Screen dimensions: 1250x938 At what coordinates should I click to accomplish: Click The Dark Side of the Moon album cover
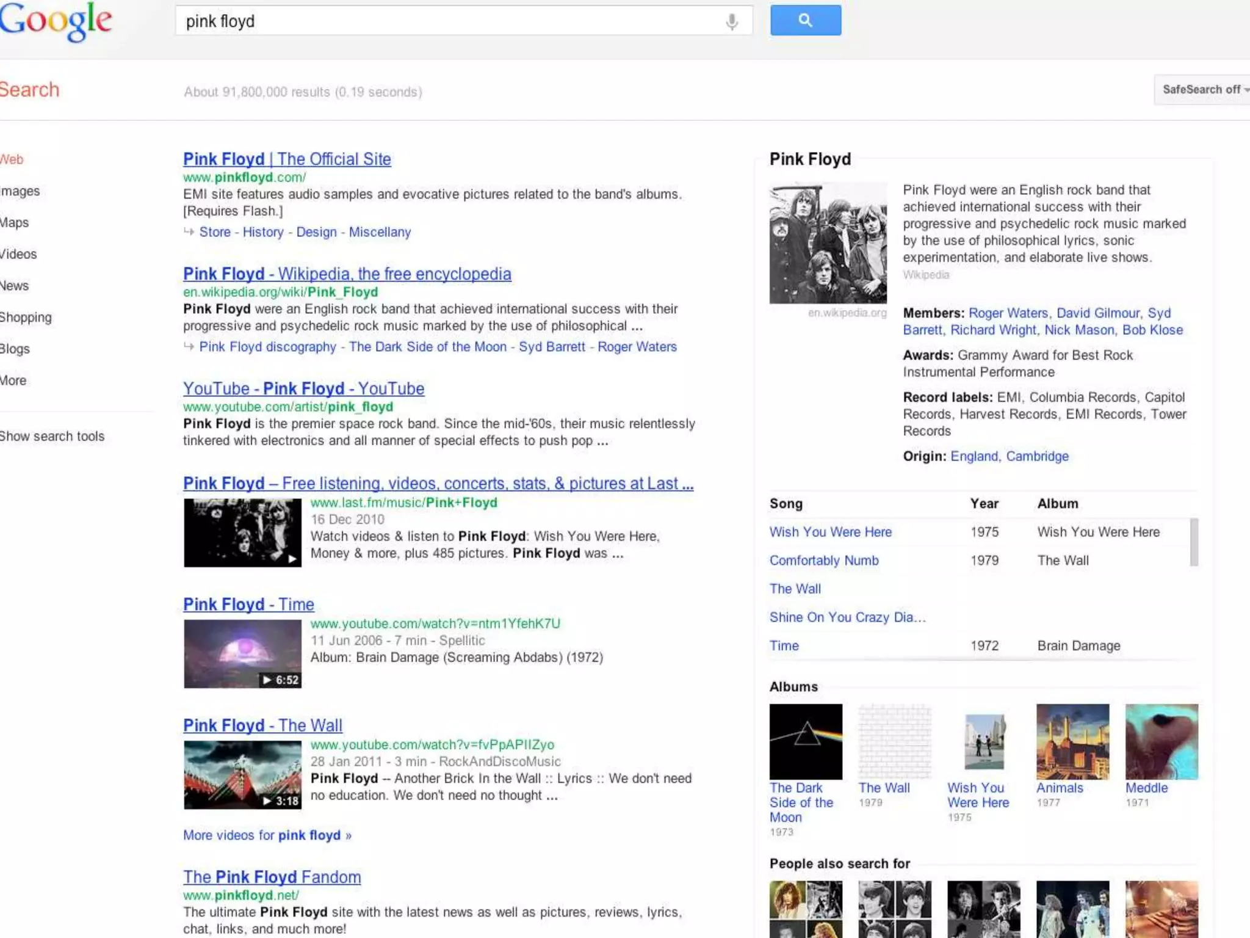click(x=806, y=741)
